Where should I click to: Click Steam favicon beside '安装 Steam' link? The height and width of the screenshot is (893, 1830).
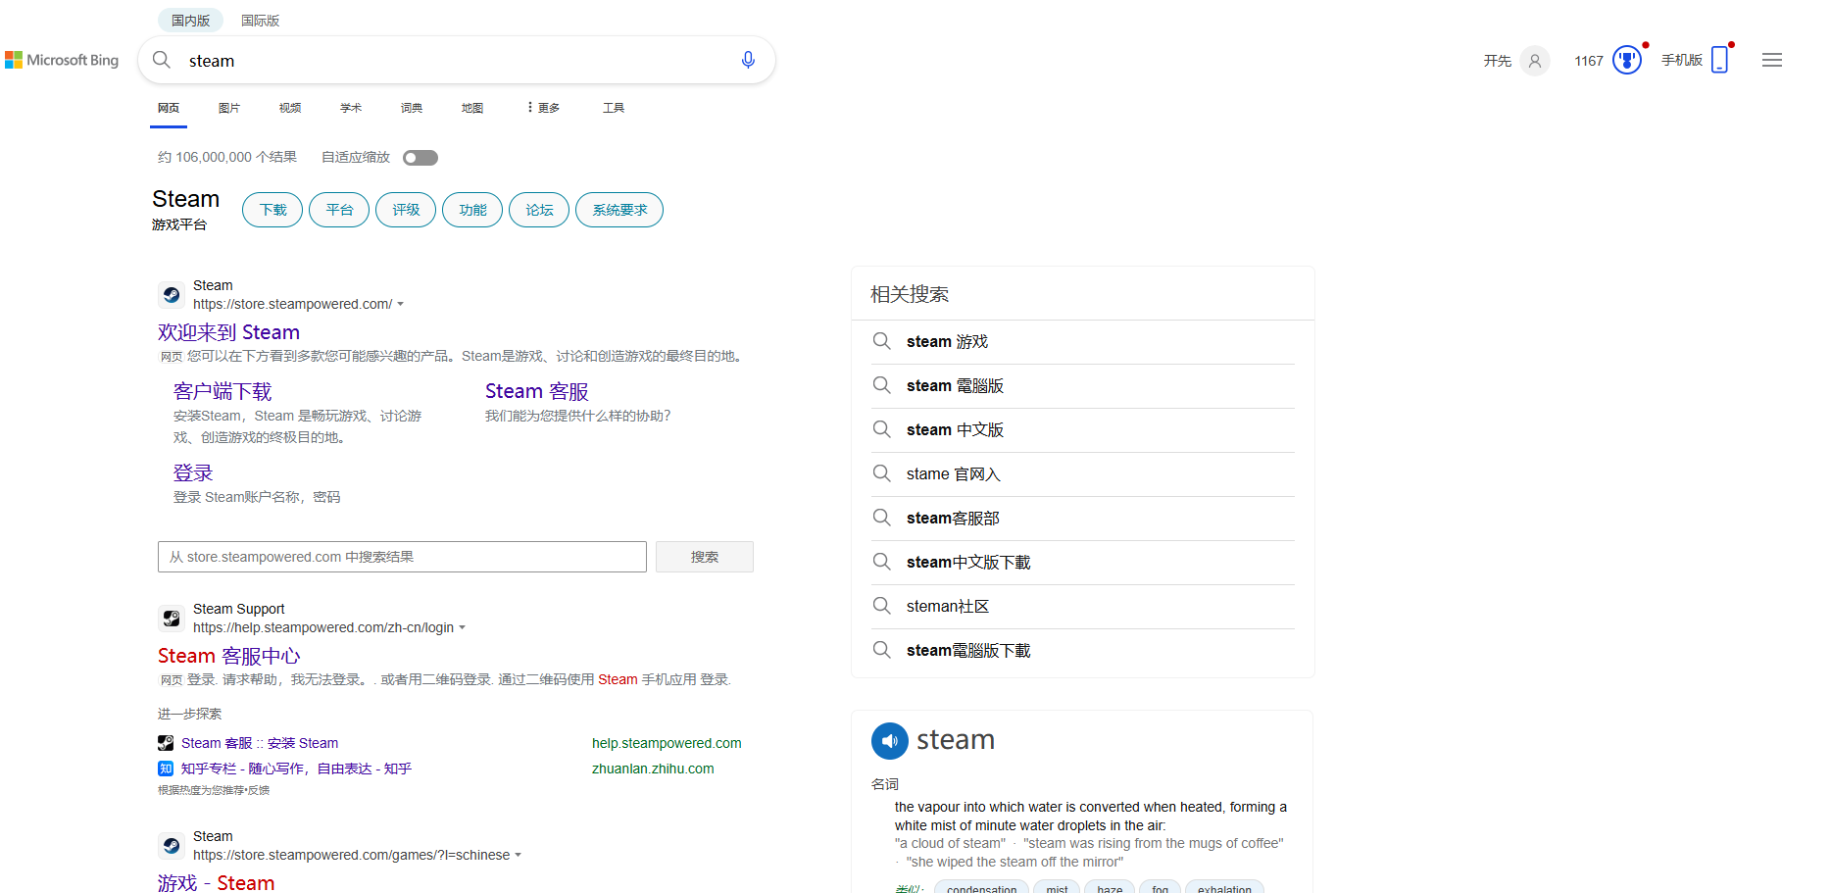click(x=166, y=743)
